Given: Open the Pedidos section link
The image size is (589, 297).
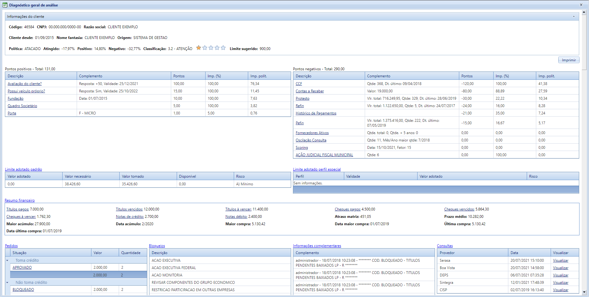Looking at the screenshot, I should point(11,246).
